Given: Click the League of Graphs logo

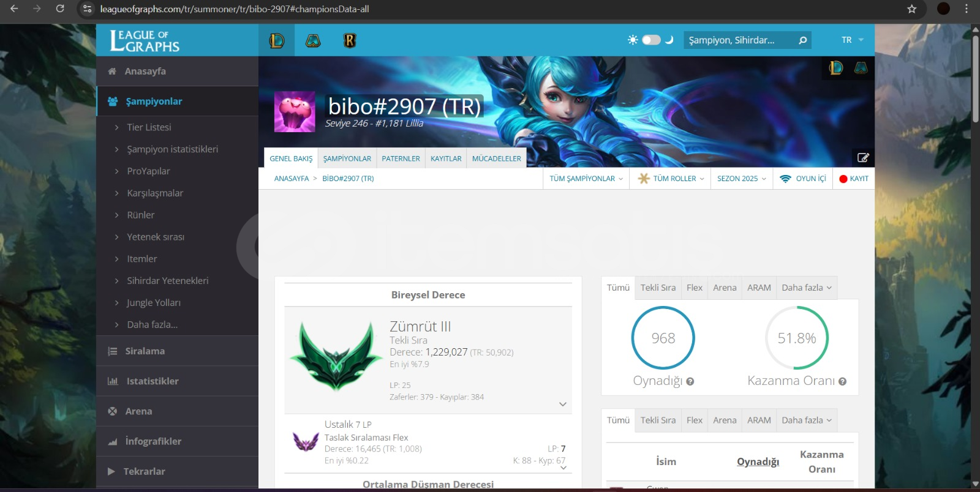Looking at the screenshot, I should pos(145,40).
